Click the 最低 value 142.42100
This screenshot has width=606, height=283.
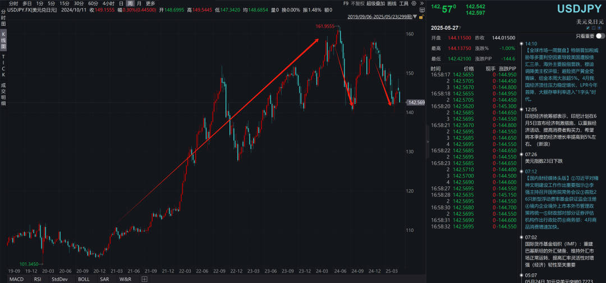pos(459,59)
